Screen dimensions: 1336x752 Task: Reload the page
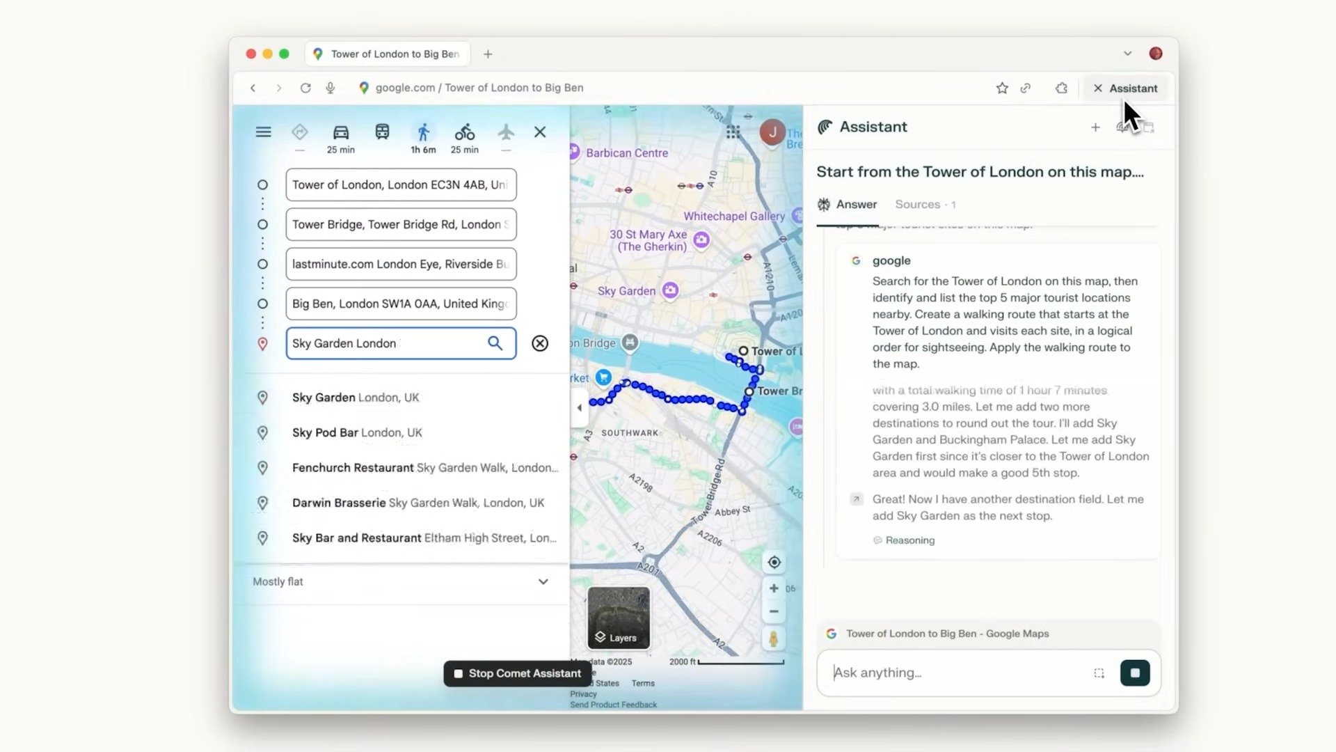(x=305, y=88)
